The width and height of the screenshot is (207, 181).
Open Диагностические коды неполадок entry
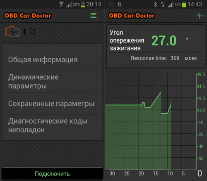[x=52, y=125]
